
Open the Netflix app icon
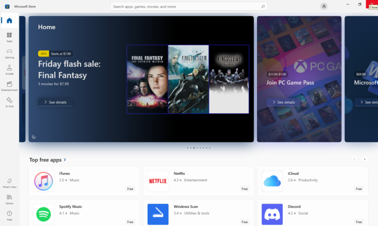(158, 181)
